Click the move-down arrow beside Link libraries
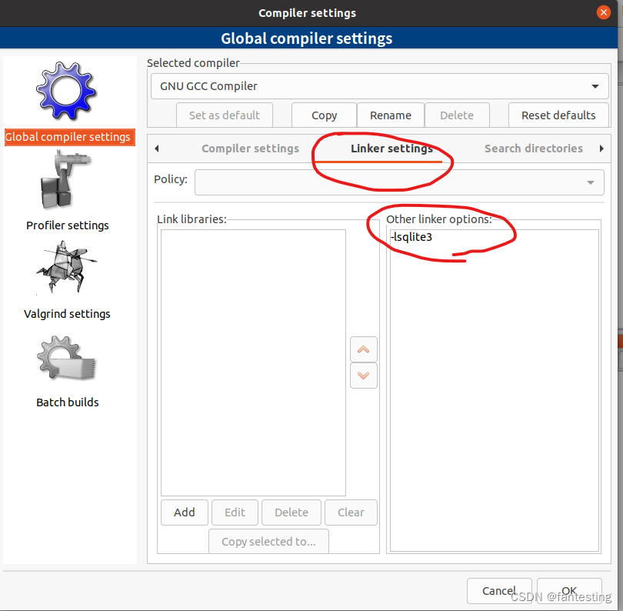This screenshot has width=623, height=611. pos(363,376)
